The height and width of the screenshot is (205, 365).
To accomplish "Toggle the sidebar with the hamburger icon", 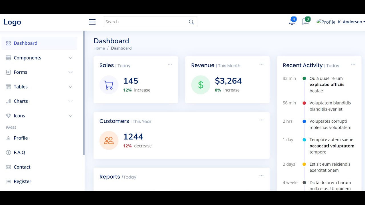I will [92, 22].
